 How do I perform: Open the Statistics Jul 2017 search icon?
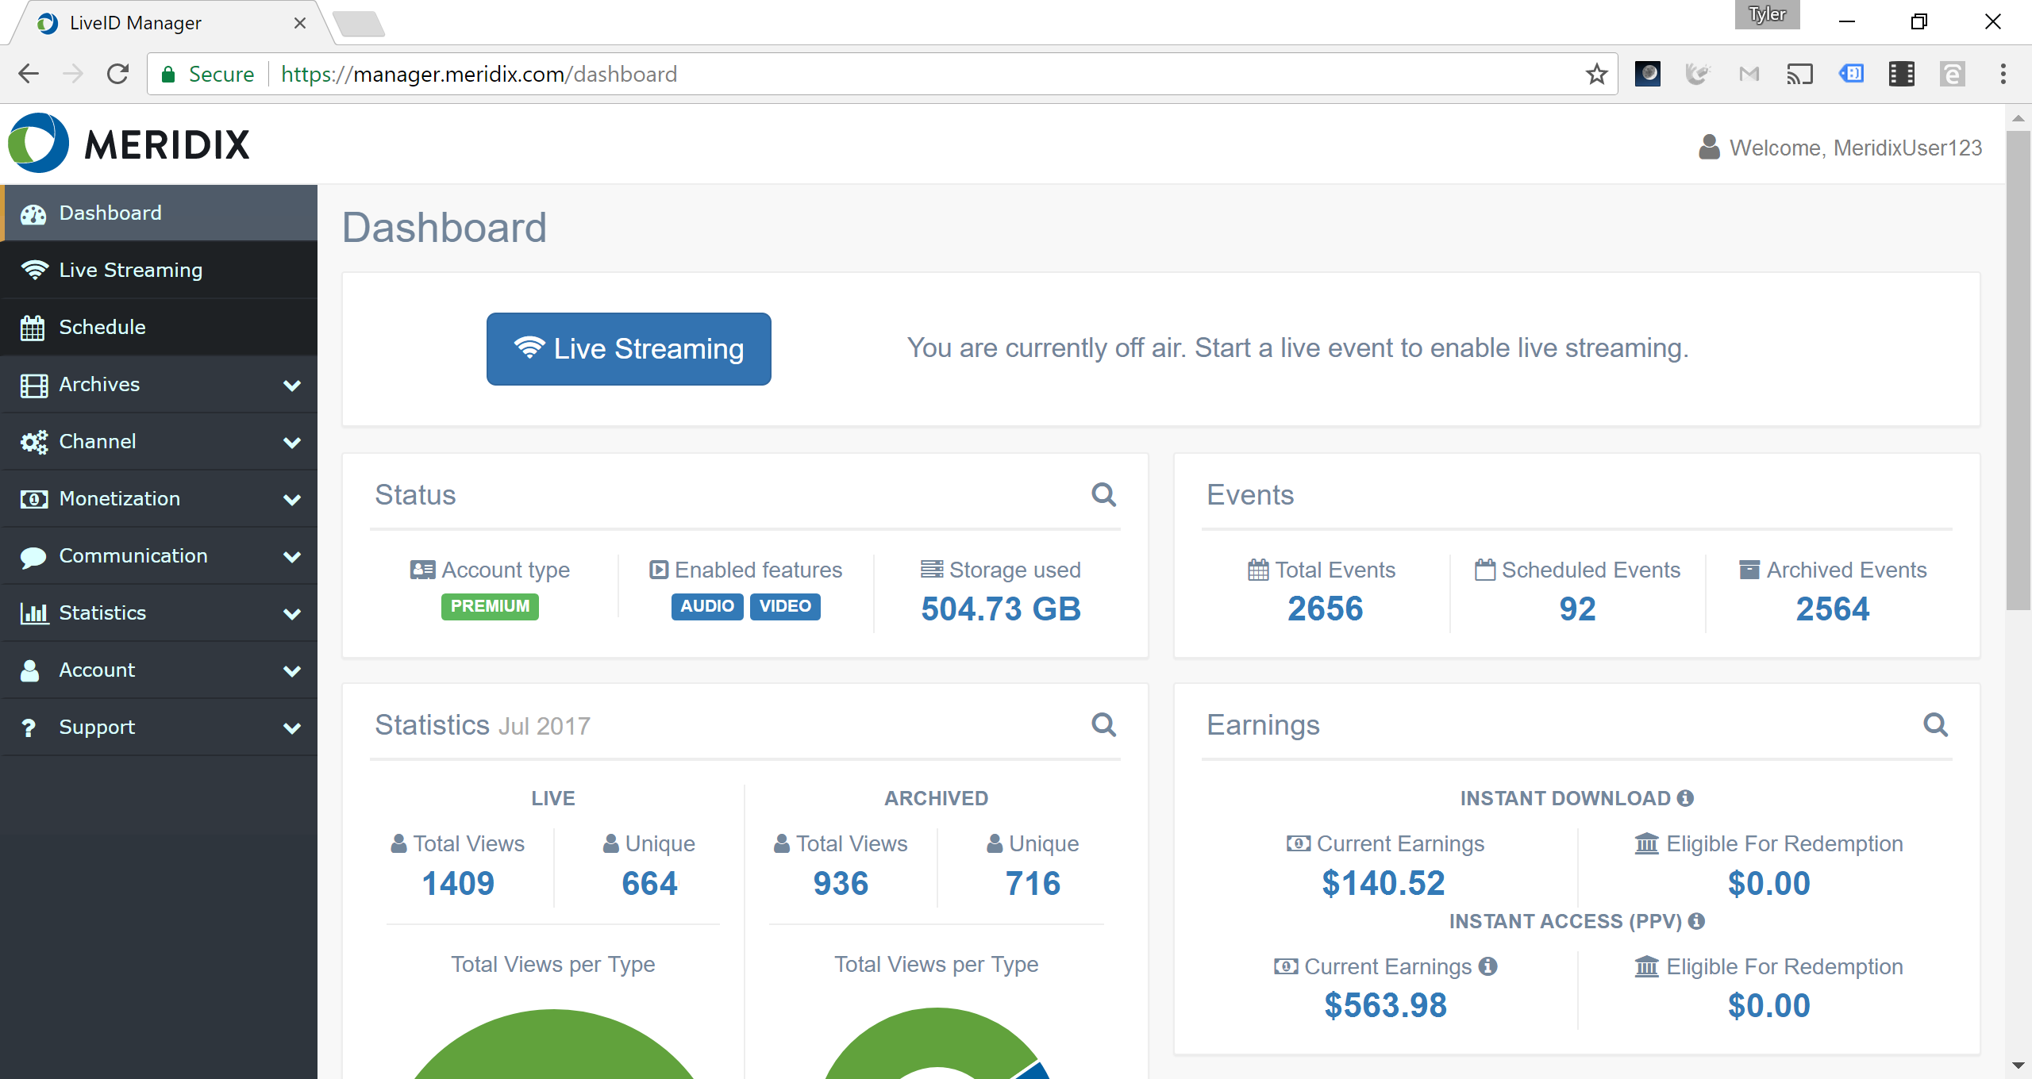pyautogui.click(x=1103, y=724)
